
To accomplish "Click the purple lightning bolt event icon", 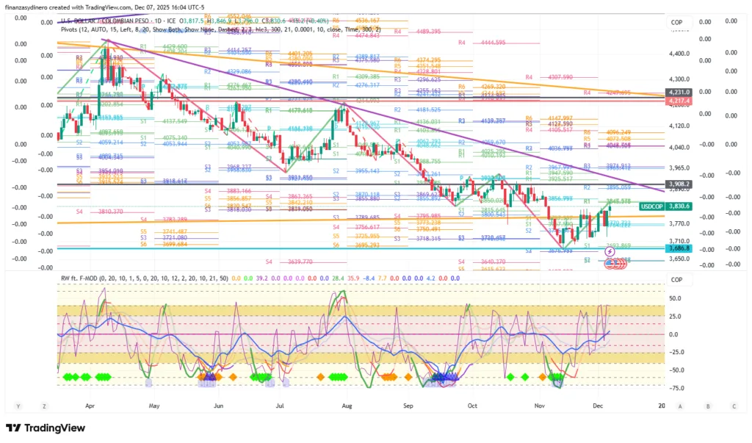I will click(x=610, y=252).
